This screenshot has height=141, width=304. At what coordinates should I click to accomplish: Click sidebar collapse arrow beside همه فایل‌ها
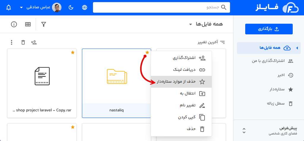[x=297, y=48]
